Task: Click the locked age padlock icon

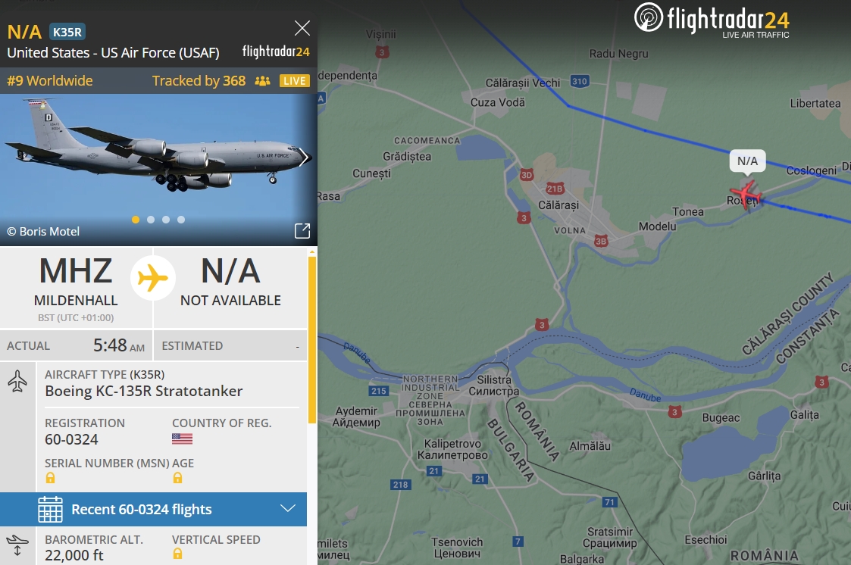Action: point(177,478)
